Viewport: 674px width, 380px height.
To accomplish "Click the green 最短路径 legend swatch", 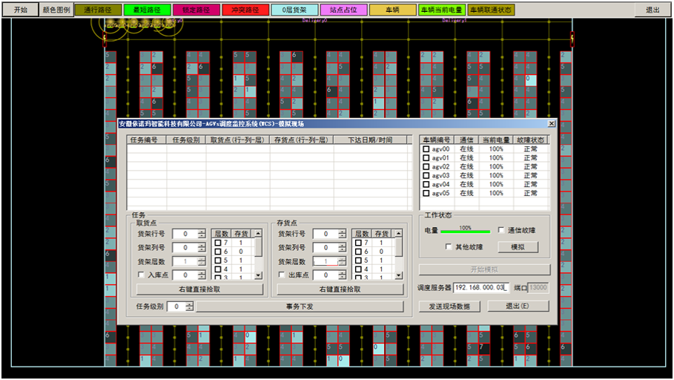I will point(147,10).
